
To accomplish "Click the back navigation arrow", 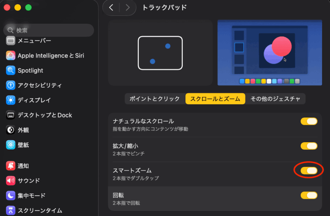I will coord(111,8).
